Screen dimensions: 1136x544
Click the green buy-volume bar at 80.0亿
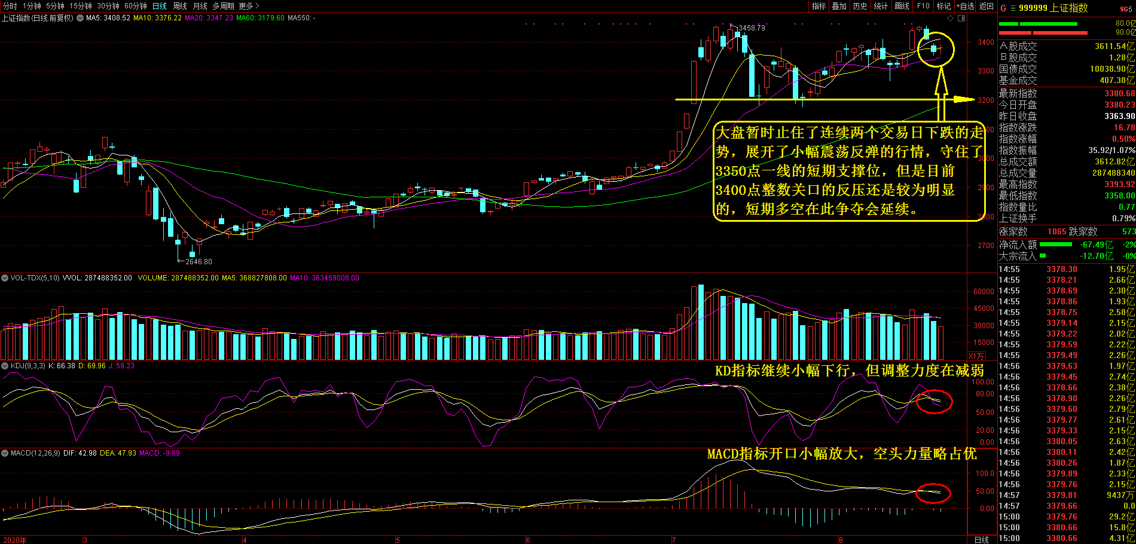tap(1038, 24)
